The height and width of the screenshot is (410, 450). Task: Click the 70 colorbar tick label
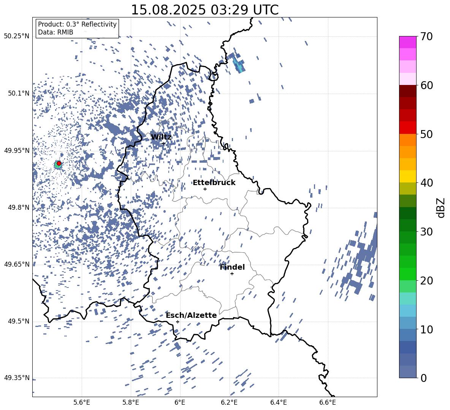(426, 36)
